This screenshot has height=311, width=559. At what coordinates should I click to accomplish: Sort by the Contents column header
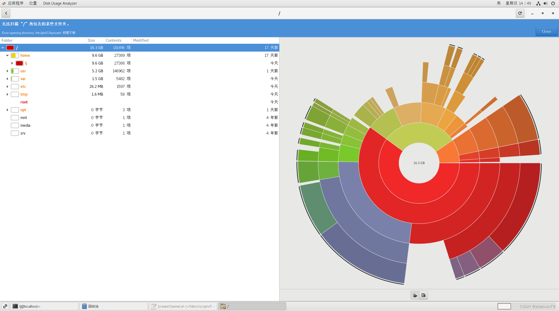(x=118, y=40)
